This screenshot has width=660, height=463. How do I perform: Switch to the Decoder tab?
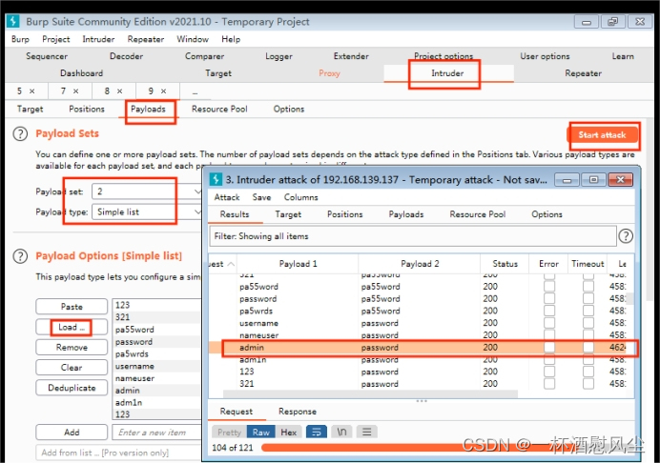pyautogui.click(x=126, y=56)
